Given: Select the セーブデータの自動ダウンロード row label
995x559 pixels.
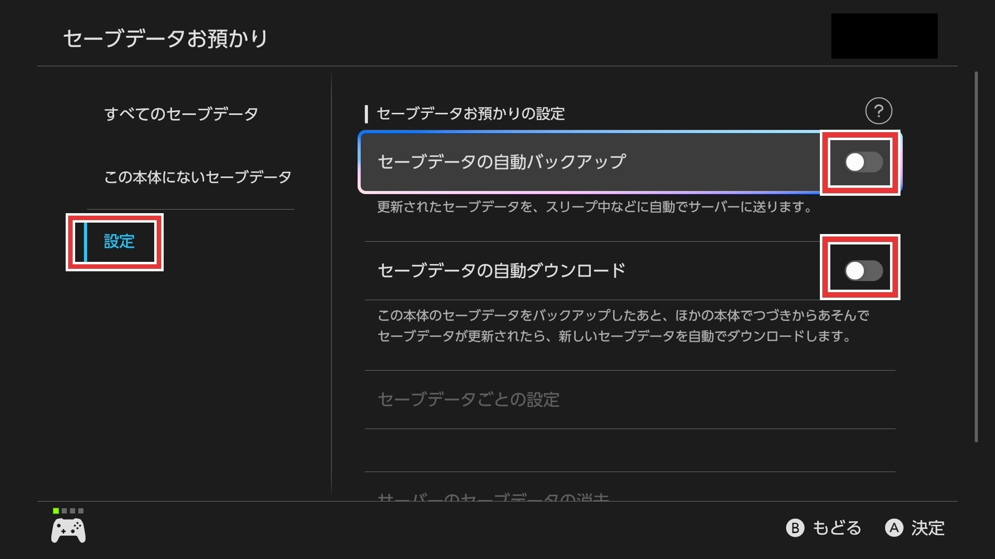Looking at the screenshot, I should 501,271.
